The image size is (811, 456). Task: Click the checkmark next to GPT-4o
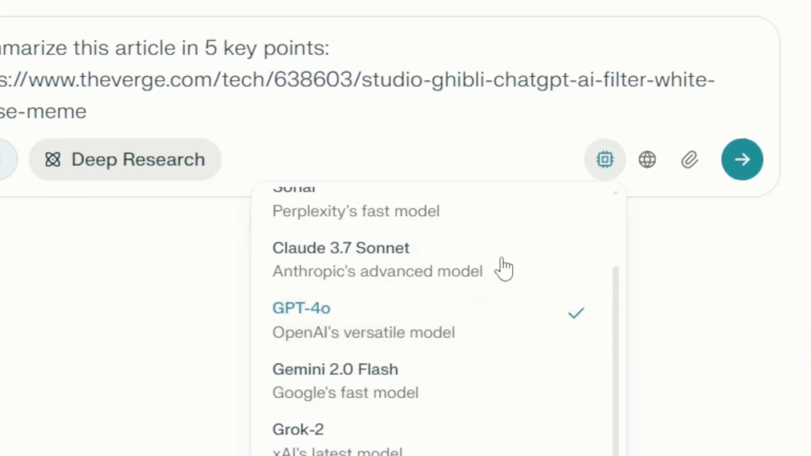576,313
